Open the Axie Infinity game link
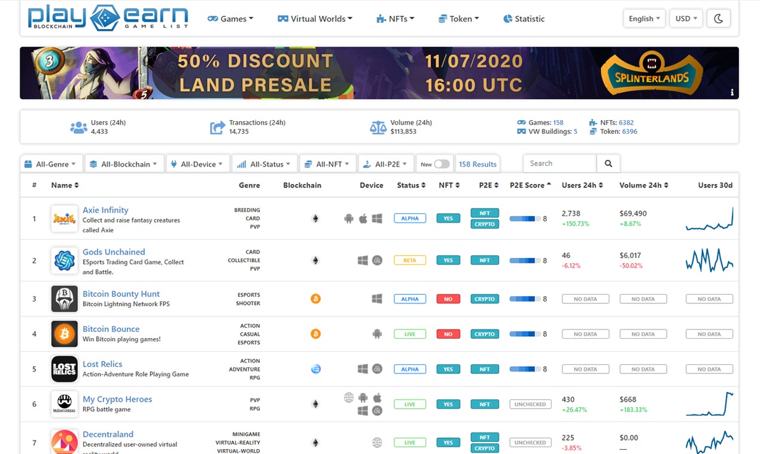This screenshot has width=760, height=454. (x=105, y=210)
